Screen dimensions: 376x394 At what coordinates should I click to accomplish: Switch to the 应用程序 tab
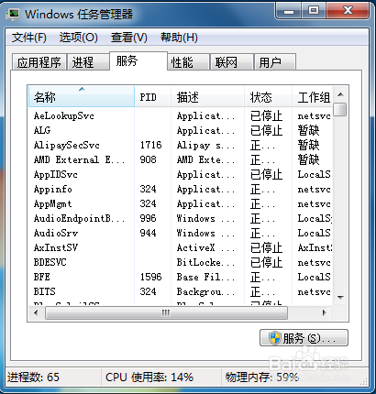pyautogui.click(x=39, y=62)
